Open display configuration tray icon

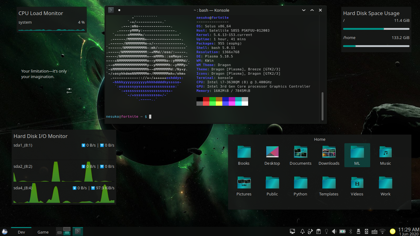292,231
